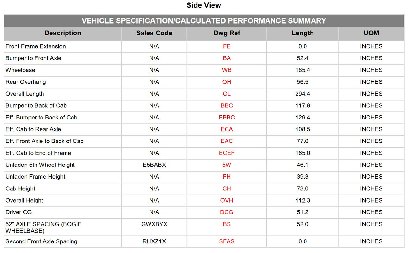Select the ECEF drawing reference
The image size is (409, 253).
(227, 153)
